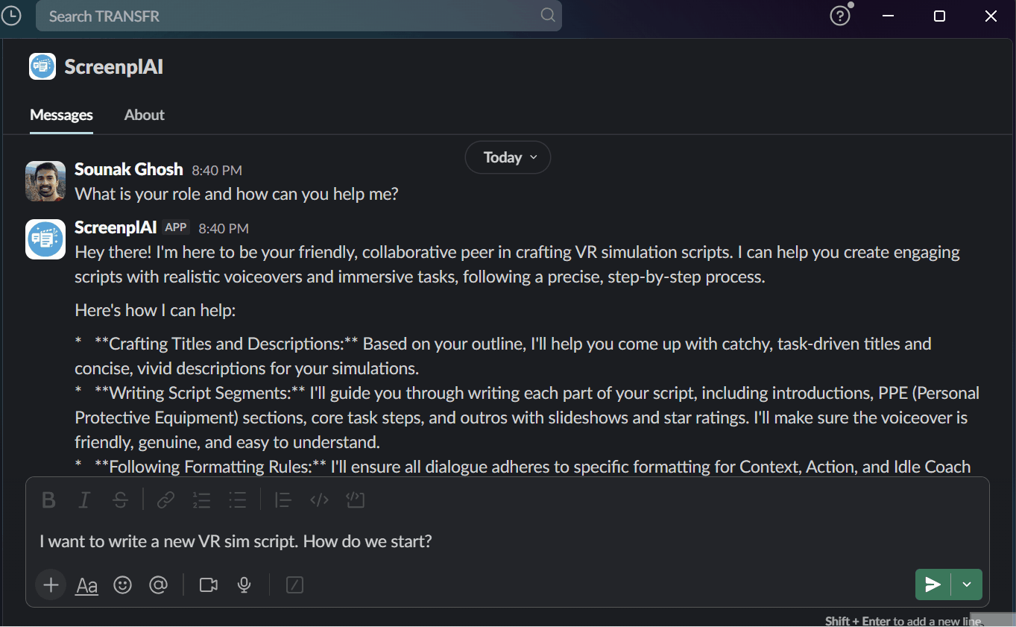Mention someone with the @ icon
Image resolution: width=1016 pixels, height=627 pixels.
[x=158, y=585]
